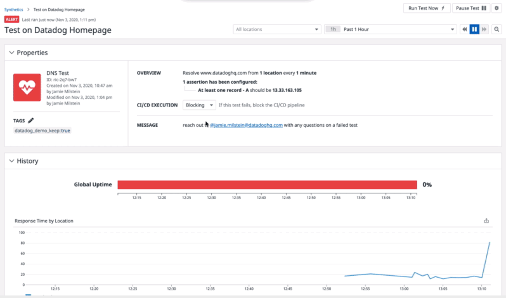Image resolution: width=506 pixels, height=298 pixels.
Task: Click the 0% uptime value
Action: (x=427, y=185)
